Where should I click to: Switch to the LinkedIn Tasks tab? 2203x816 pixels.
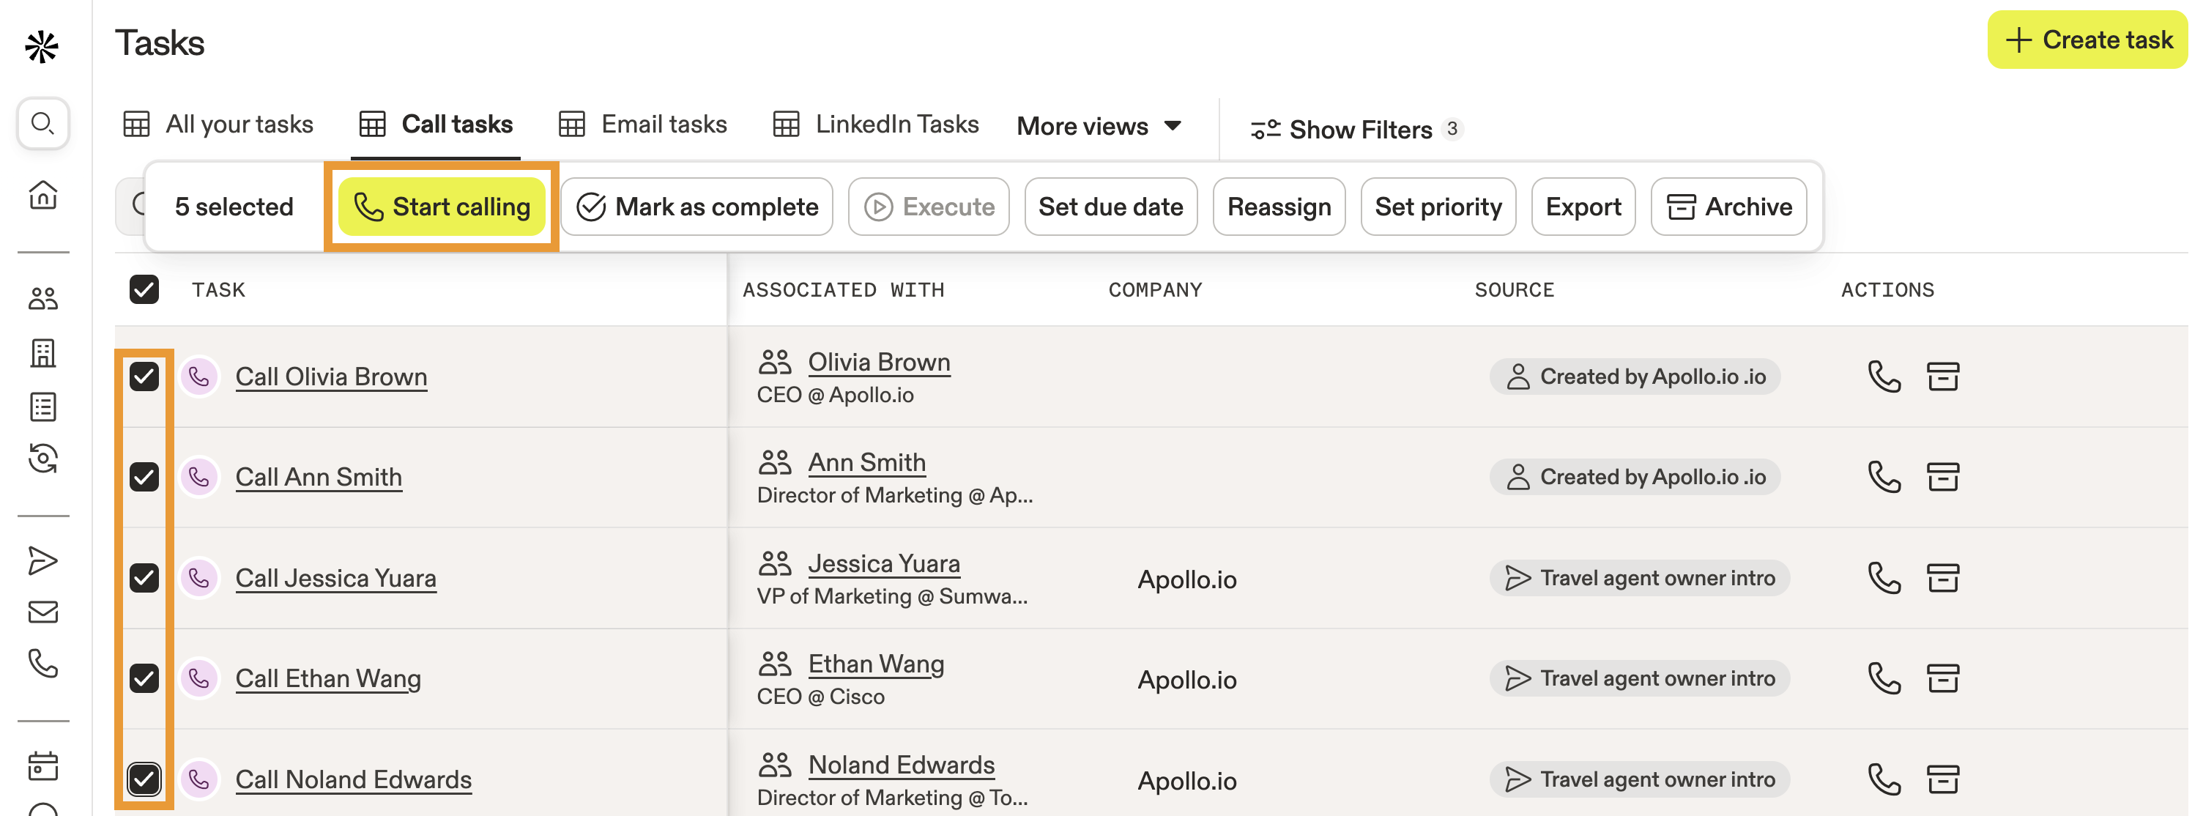click(876, 125)
